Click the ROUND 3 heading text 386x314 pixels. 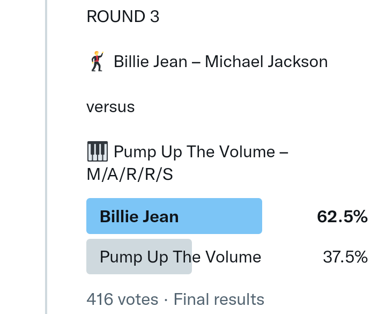coord(123,17)
